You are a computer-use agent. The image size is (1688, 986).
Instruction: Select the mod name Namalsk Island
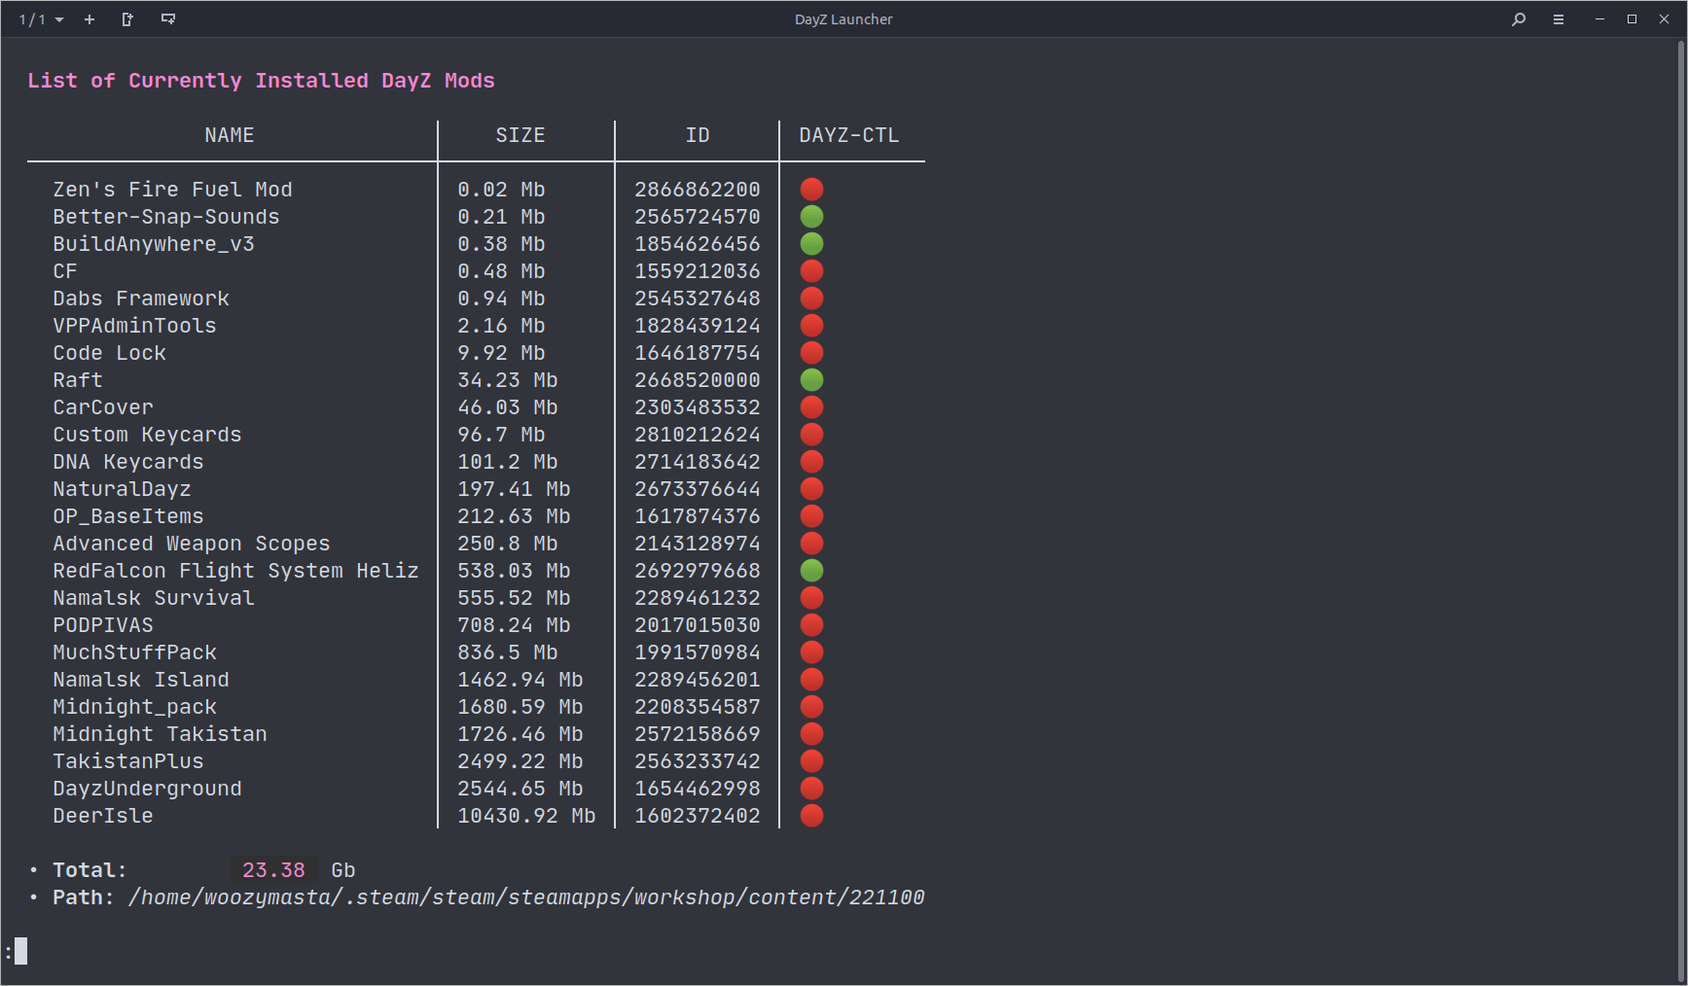[141, 680]
